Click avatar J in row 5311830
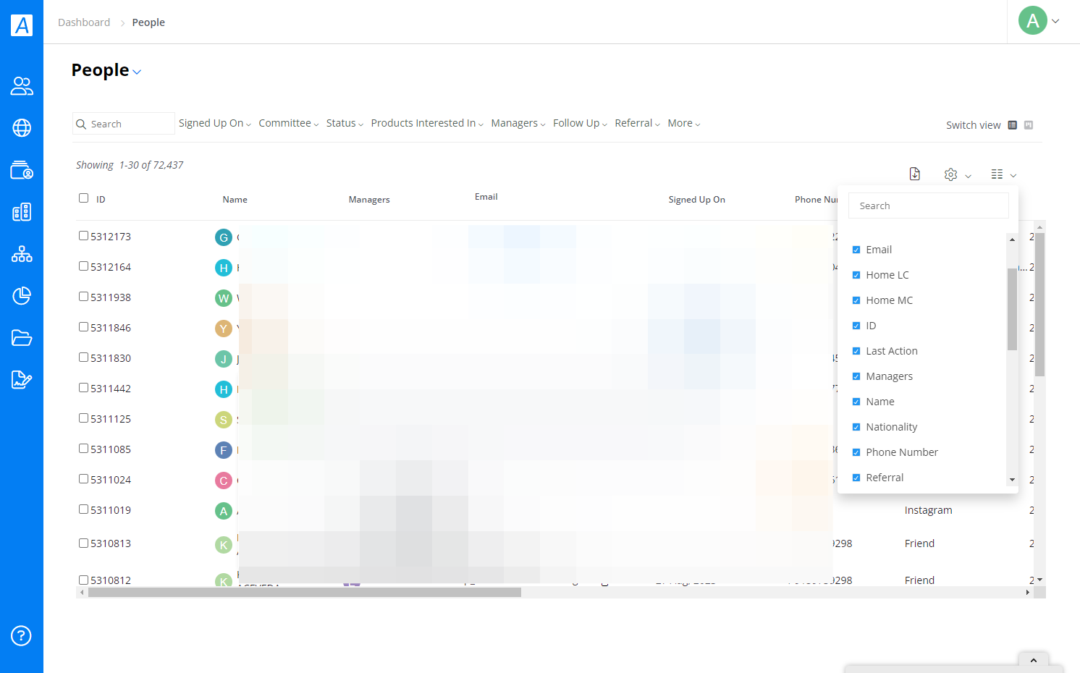Viewport: 1080px width, 673px height. click(x=224, y=359)
